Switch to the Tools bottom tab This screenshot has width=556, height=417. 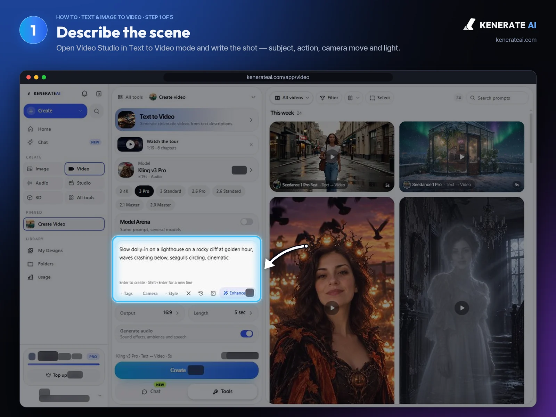pyautogui.click(x=223, y=392)
